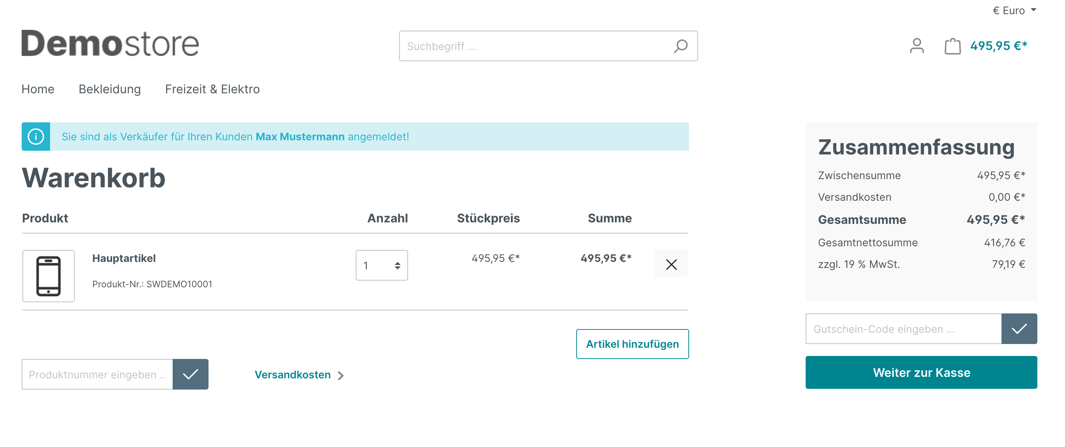The width and height of the screenshot is (1065, 447).
Task: Remove Hauptartikel with the X button
Action: 671,264
